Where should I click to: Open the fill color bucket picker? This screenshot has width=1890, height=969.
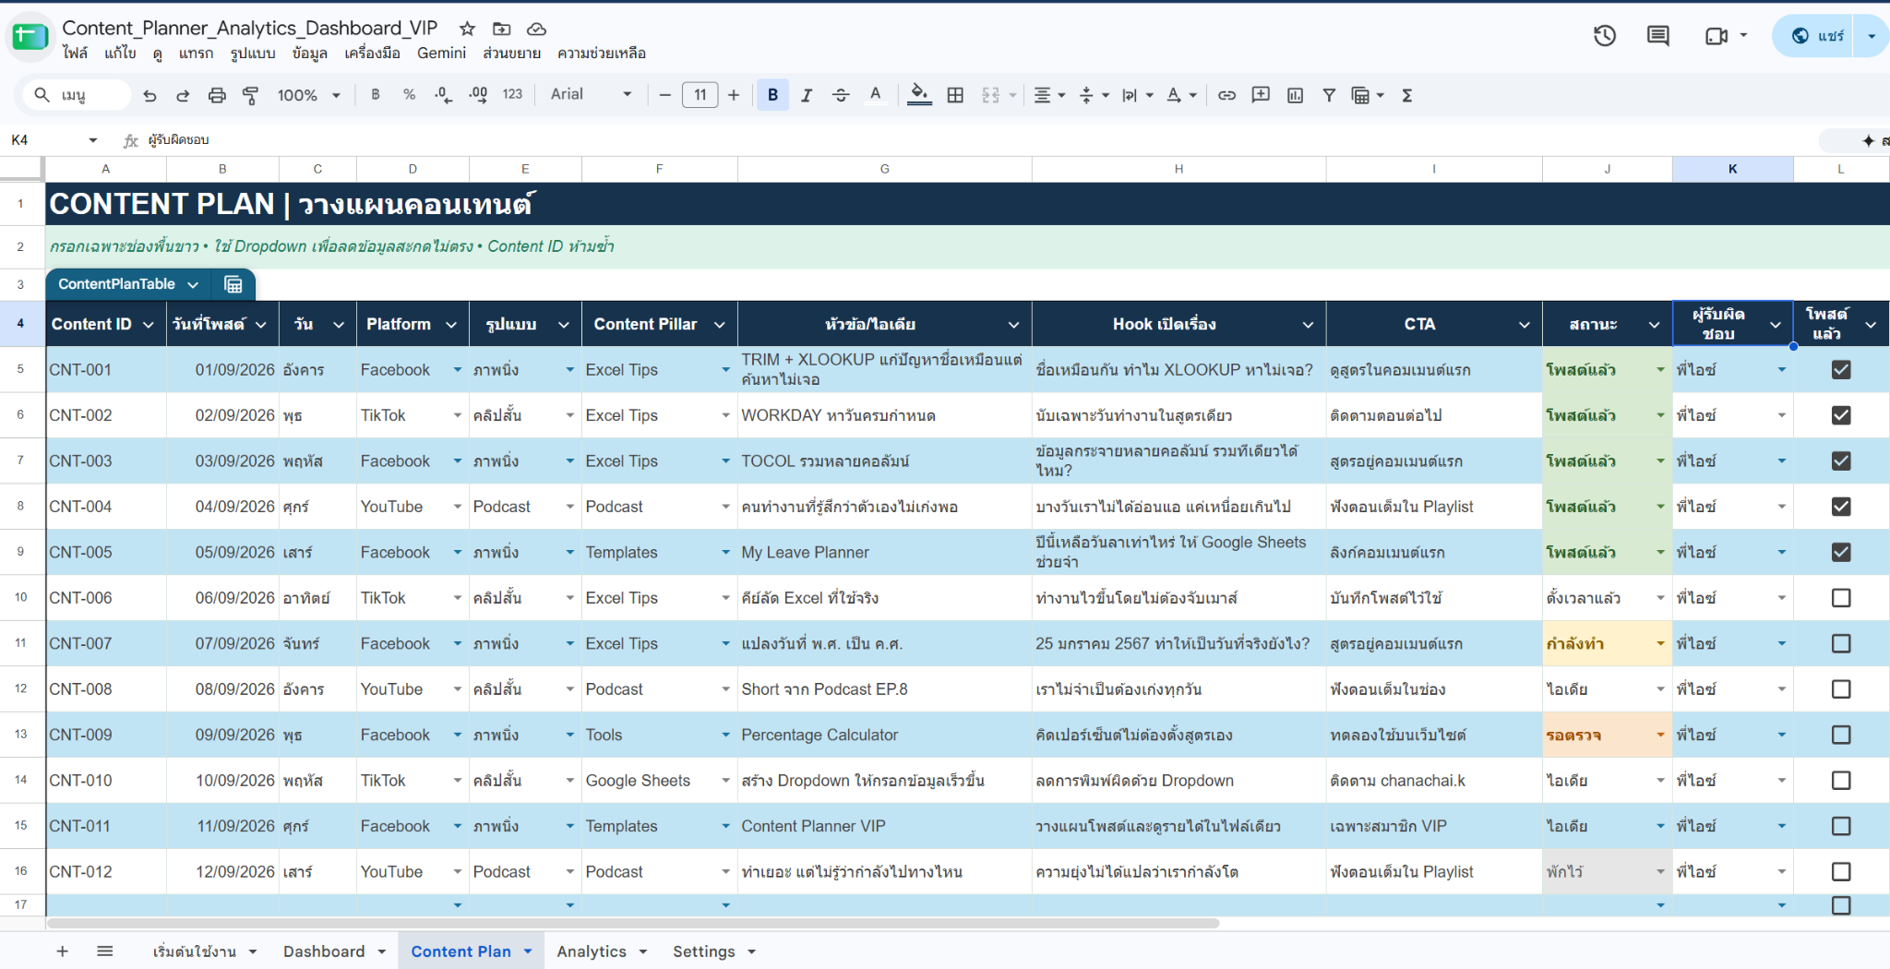coord(919,95)
